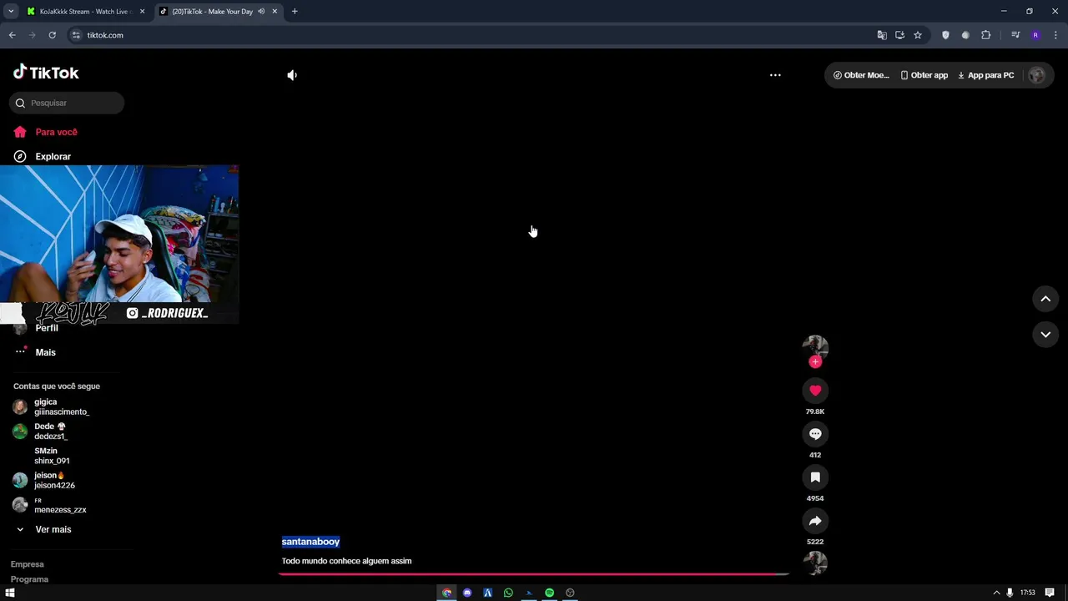Toggle the bookmark save button
The width and height of the screenshot is (1068, 601).
(x=815, y=477)
